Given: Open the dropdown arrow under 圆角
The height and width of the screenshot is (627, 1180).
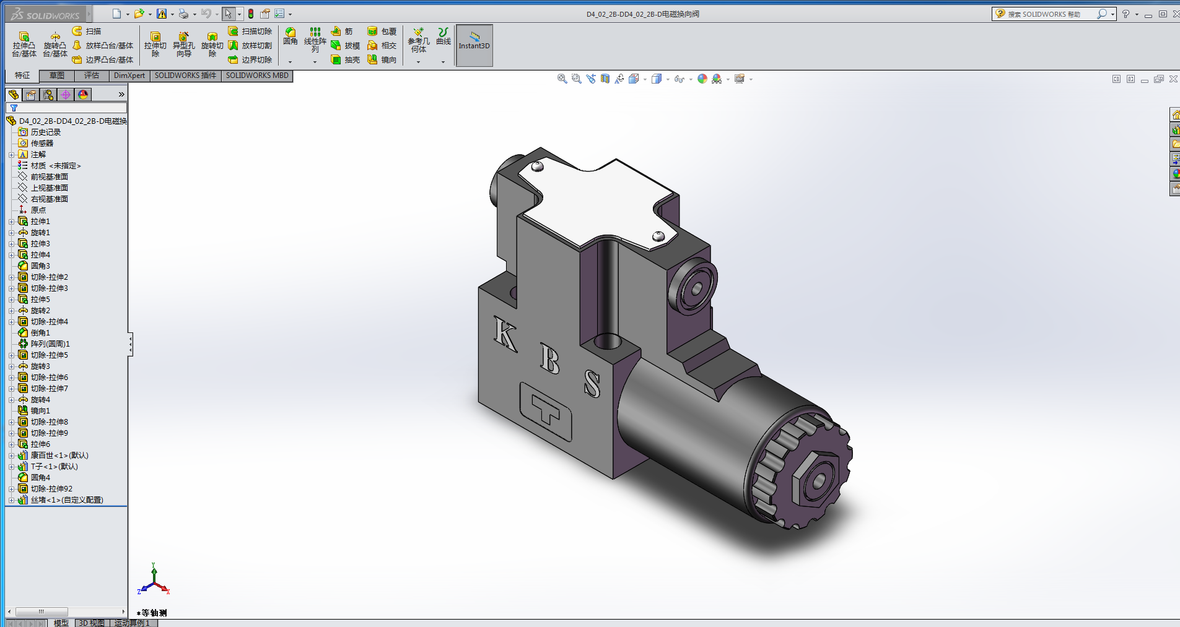Looking at the screenshot, I should (290, 62).
